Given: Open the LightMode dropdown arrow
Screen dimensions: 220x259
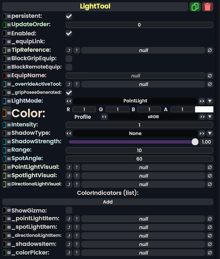Looking at the screenshot, I should tap(210, 101).
